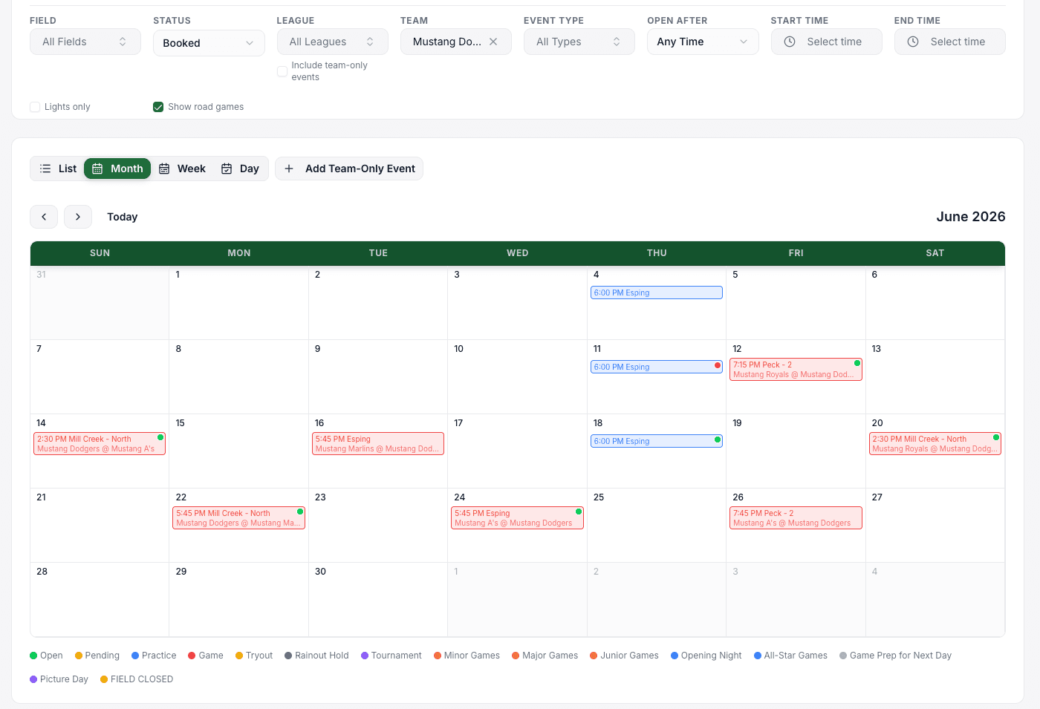
Task: Click red status dot on June 11 event
Action: 718,365
